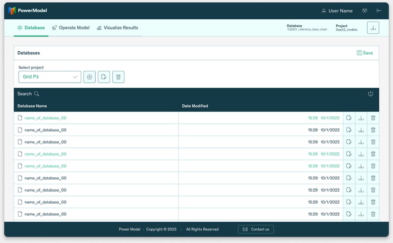Delete the database in the second row
Image resolution: width=393 pixels, height=243 pixels.
point(373,130)
